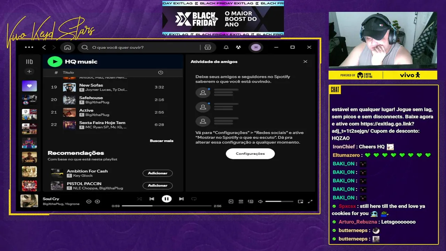
Task: Adjust the volume slider
Action: [x=279, y=201]
